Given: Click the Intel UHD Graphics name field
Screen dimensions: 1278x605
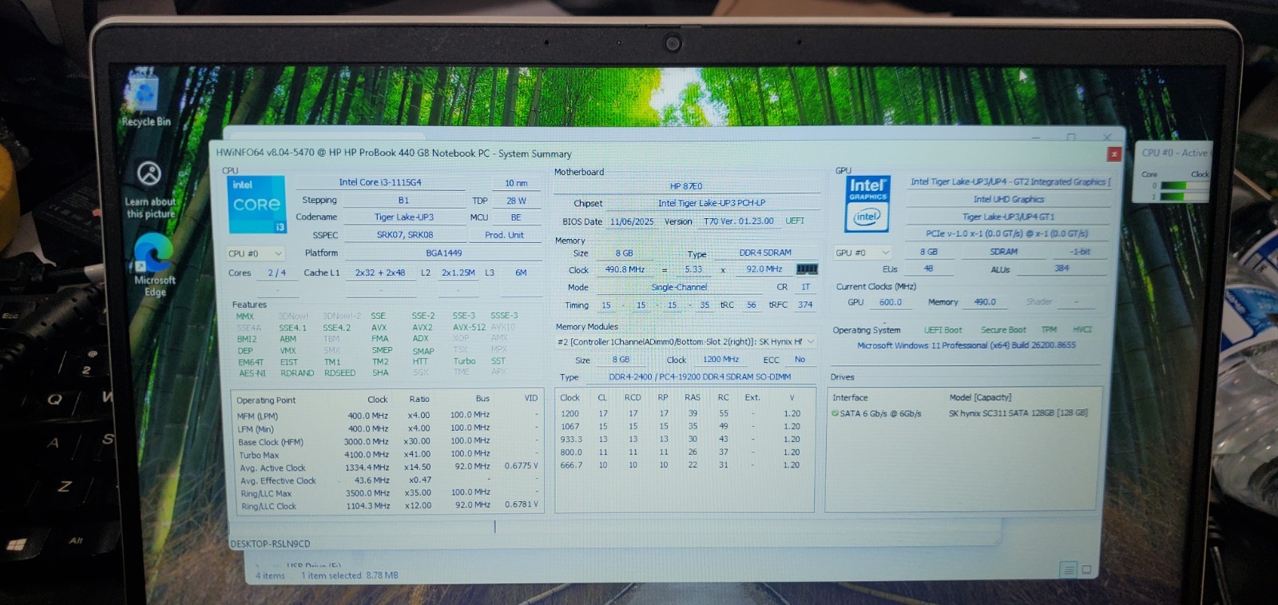Looking at the screenshot, I should coord(1008,199).
